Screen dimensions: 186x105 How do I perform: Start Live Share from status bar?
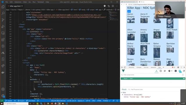click(31, 101)
